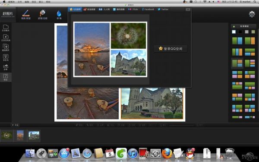This screenshot has width=259, height=162.
Task: Pick the white background color swatch
Action: [x=234, y=32]
